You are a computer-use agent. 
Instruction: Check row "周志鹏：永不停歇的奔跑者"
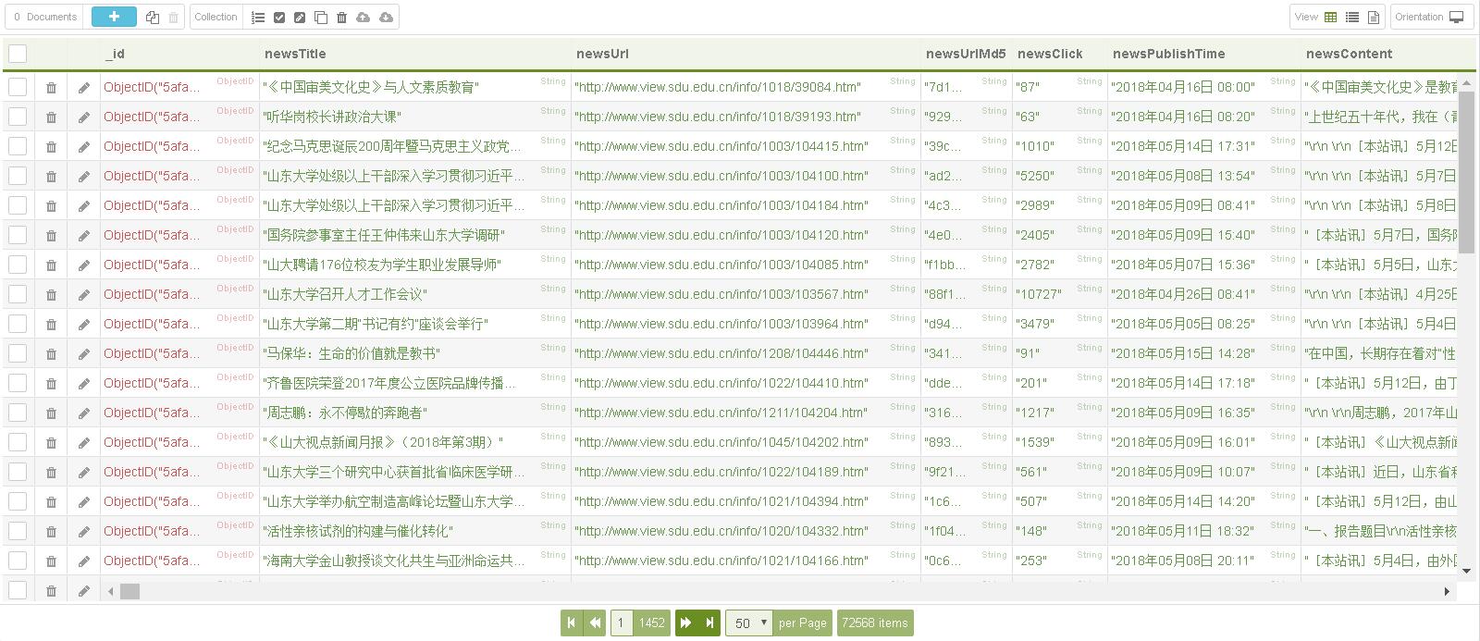[18, 413]
